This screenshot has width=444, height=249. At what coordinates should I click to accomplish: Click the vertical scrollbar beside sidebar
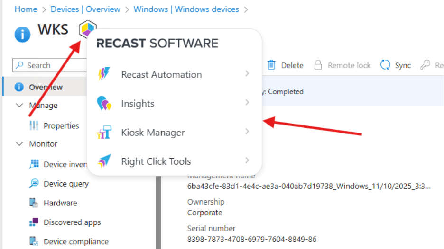point(158,212)
